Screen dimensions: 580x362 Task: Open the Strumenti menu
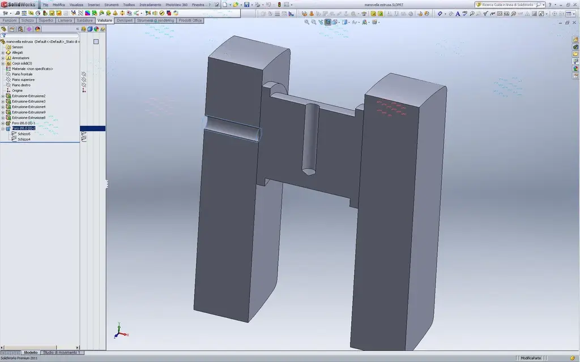(112, 5)
